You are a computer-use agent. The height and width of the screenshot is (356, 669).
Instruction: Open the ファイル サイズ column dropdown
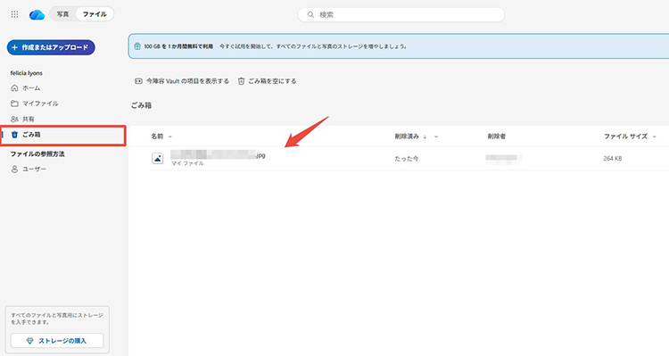pyautogui.click(x=655, y=137)
